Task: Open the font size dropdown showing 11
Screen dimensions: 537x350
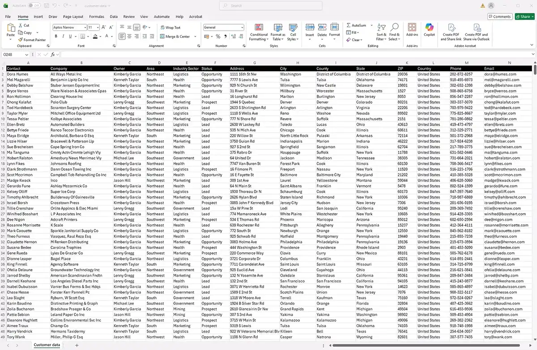Action: click(97, 27)
